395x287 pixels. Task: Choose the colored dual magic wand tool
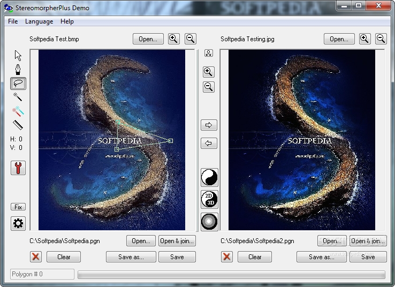(18, 111)
